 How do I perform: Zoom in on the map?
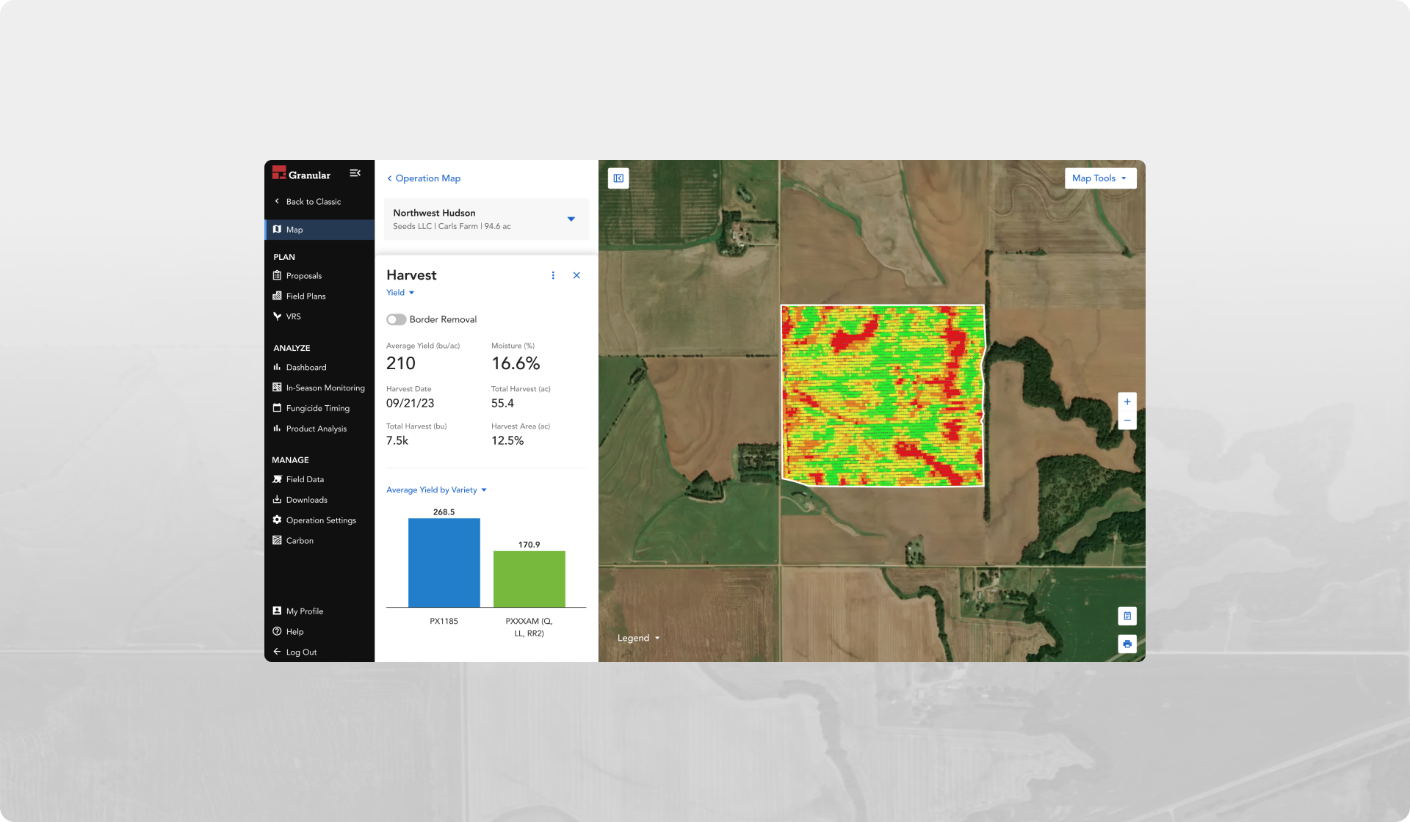pos(1127,402)
